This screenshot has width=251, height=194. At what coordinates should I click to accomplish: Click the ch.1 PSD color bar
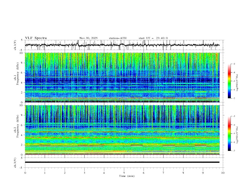click(x=229, y=81)
